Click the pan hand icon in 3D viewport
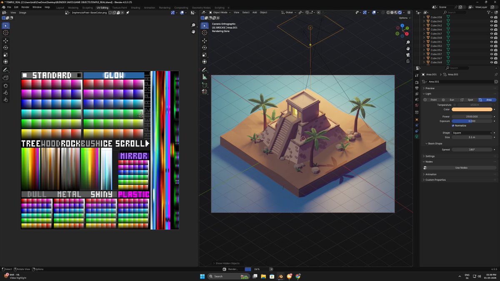The width and height of the screenshot is (500, 281). 408,49
